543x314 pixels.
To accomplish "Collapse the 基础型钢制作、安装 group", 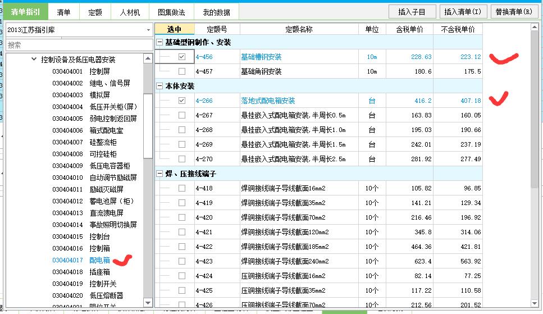I will coord(159,42).
